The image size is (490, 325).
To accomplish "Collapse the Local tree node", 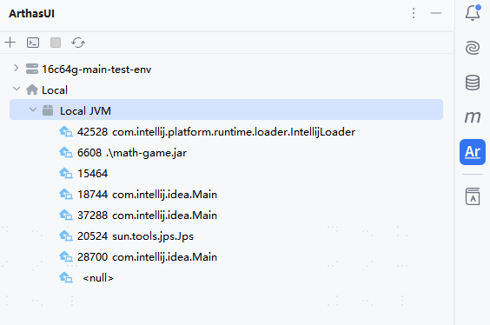I will (17, 90).
